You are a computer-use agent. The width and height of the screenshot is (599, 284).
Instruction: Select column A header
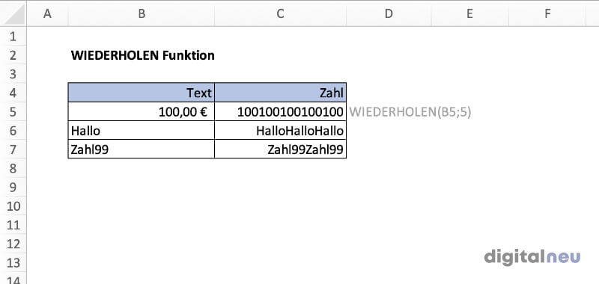(x=47, y=14)
